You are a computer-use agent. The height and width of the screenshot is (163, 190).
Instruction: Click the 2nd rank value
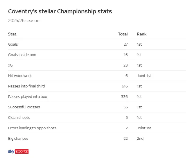(x=140, y=139)
